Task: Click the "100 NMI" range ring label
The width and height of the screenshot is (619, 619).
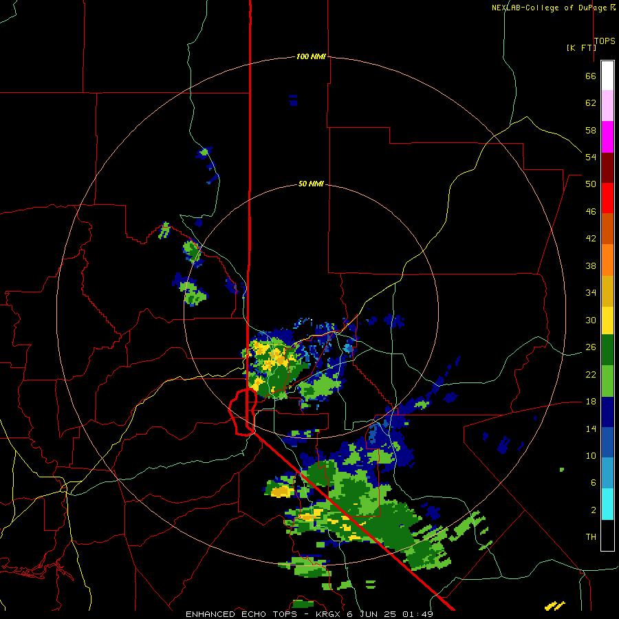Action: pos(311,57)
